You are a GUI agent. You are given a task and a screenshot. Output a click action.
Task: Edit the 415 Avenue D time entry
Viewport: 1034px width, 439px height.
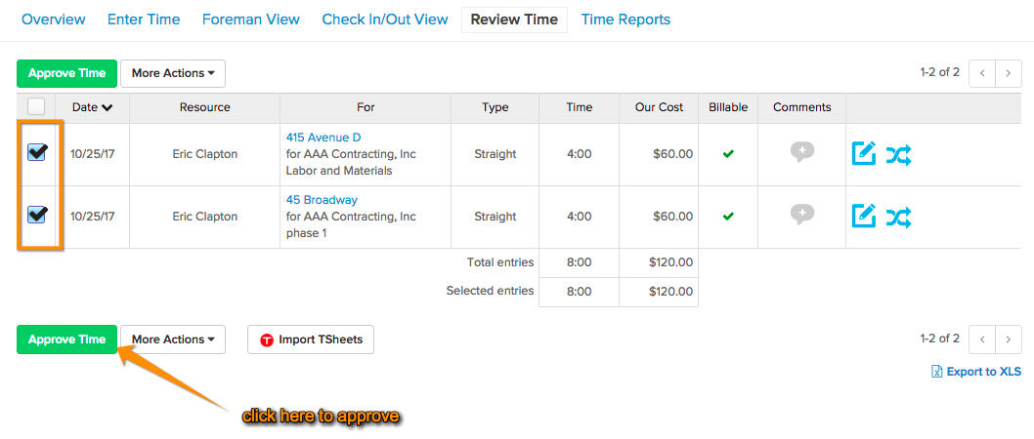click(864, 154)
